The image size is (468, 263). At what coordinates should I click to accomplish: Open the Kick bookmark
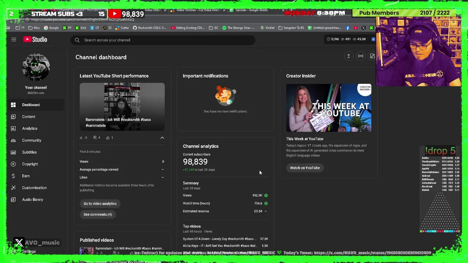click(80, 28)
